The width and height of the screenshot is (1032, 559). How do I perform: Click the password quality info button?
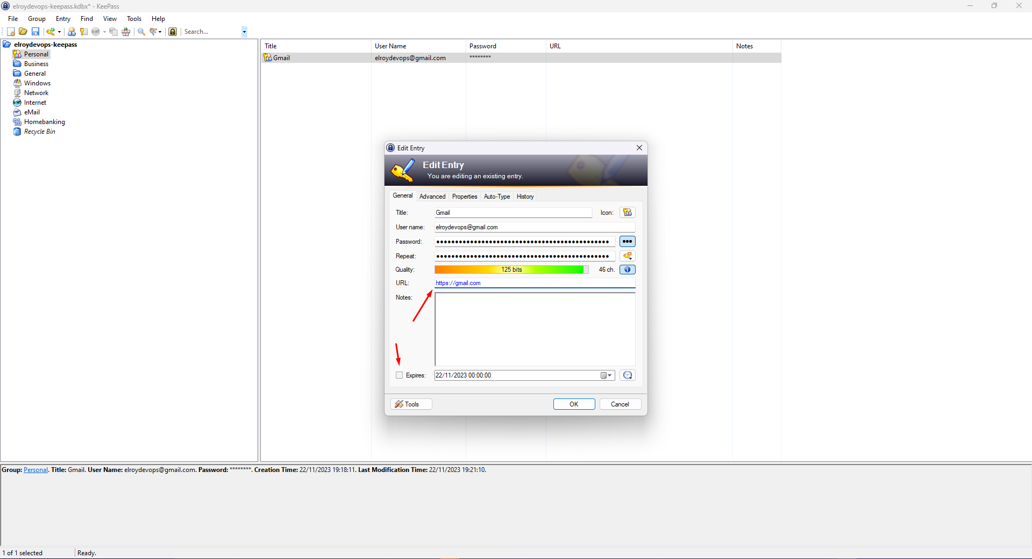[627, 270]
